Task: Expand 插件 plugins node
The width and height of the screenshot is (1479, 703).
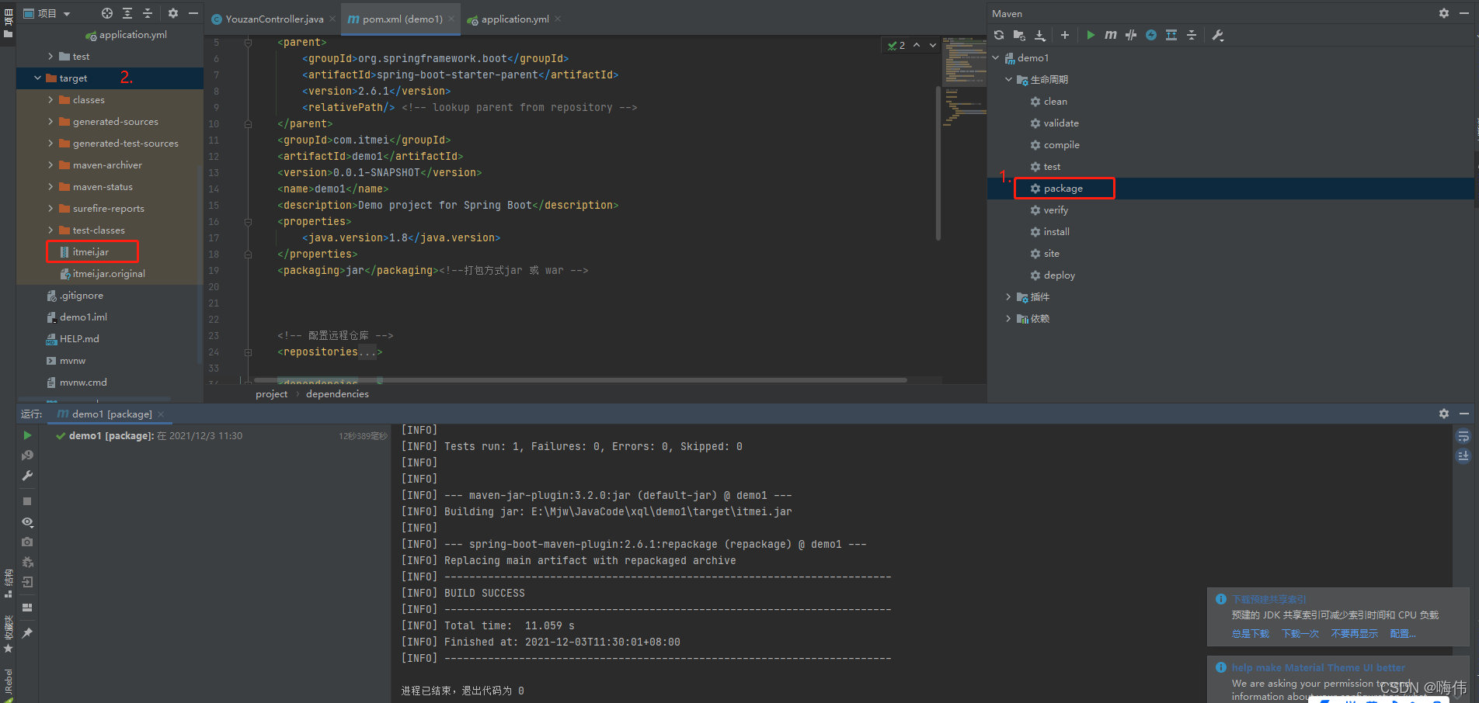Action: tap(1009, 296)
